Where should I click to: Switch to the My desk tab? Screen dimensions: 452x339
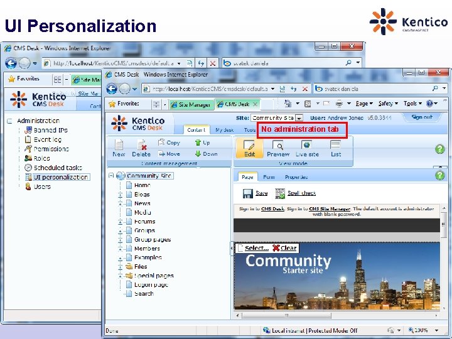pyautogui.click(x=224, y=130)
